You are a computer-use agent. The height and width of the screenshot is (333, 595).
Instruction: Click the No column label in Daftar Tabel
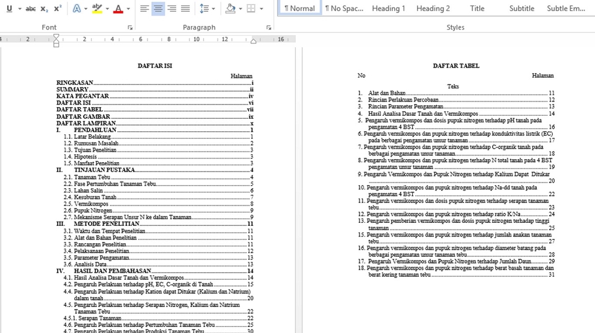361,76
